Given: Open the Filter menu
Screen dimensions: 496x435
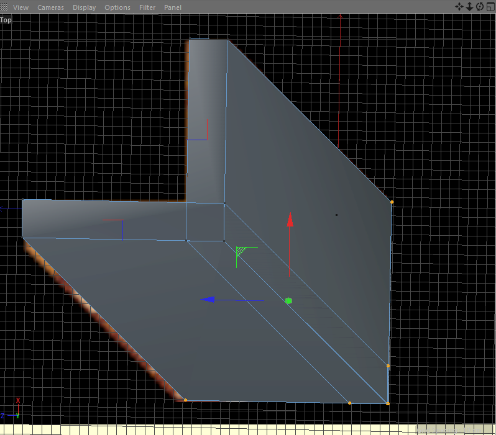Looking at the screenshot, I should click(x=147, y=7).
